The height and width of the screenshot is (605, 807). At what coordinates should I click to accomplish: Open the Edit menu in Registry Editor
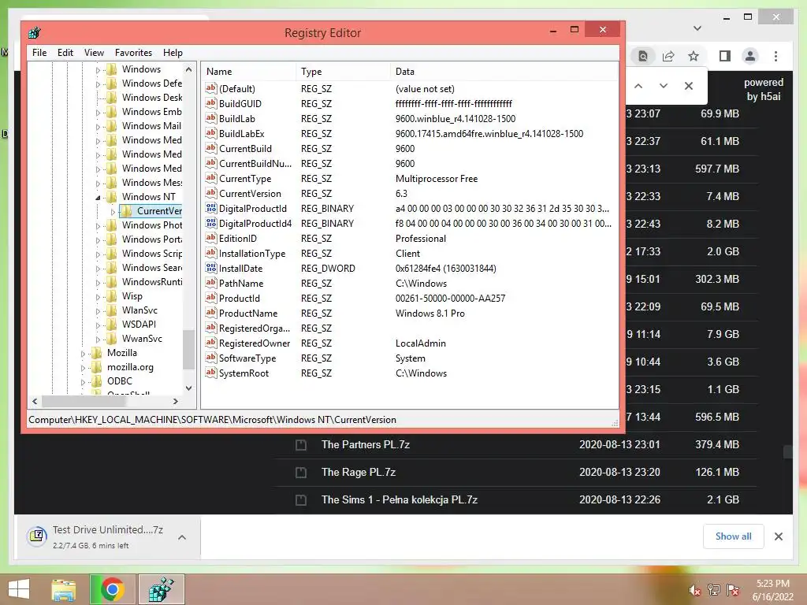pyautogui.click(x=65, y=53)
